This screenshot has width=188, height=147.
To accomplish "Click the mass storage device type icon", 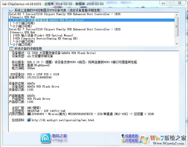I will pyautogui.click(x=29, y=56).
